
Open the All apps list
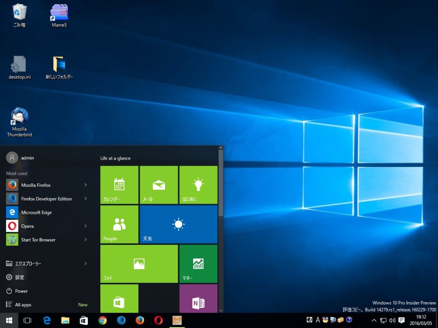coord(23,305)
